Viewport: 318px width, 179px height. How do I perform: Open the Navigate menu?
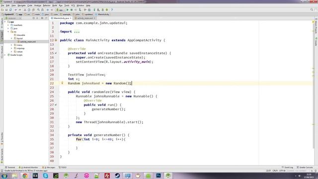pos(21,5)
